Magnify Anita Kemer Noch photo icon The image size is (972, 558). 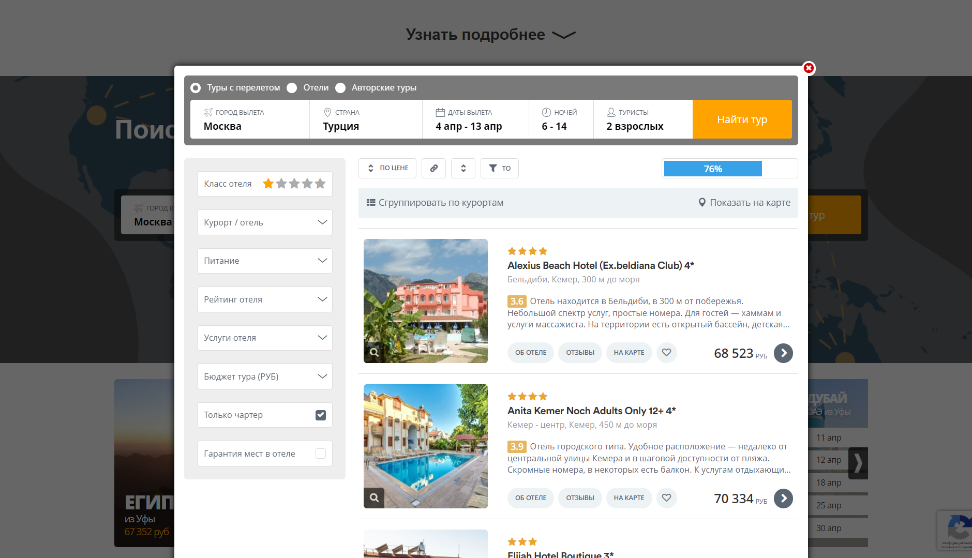click(x=374, y=498)
